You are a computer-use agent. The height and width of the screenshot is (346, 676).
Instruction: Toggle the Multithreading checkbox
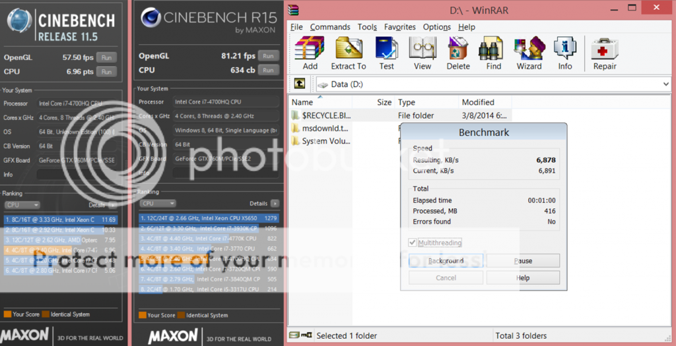[413, 243]
